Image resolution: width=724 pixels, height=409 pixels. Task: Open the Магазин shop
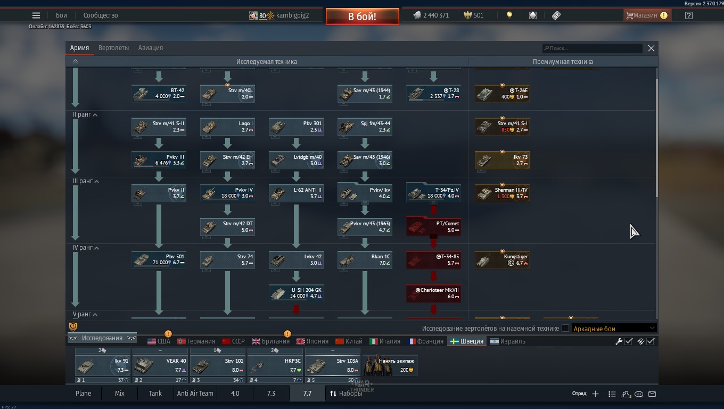pos(647,15)
